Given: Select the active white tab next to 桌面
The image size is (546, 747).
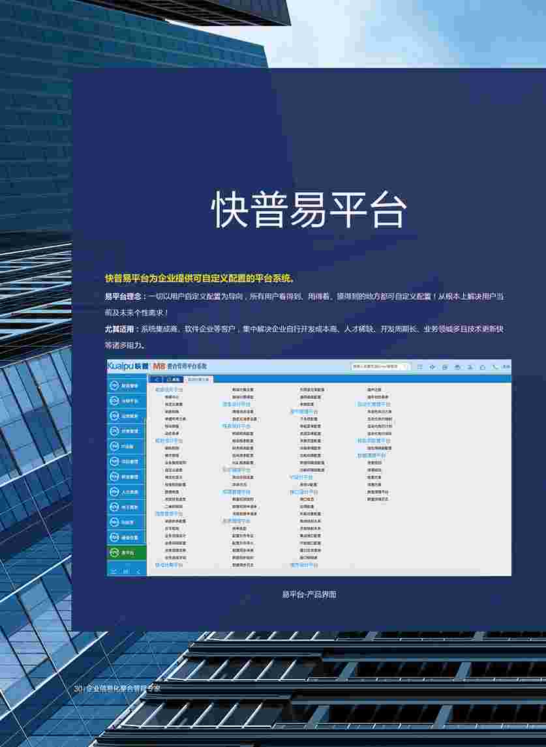Looking at the screenshot, I should point(198,379).
